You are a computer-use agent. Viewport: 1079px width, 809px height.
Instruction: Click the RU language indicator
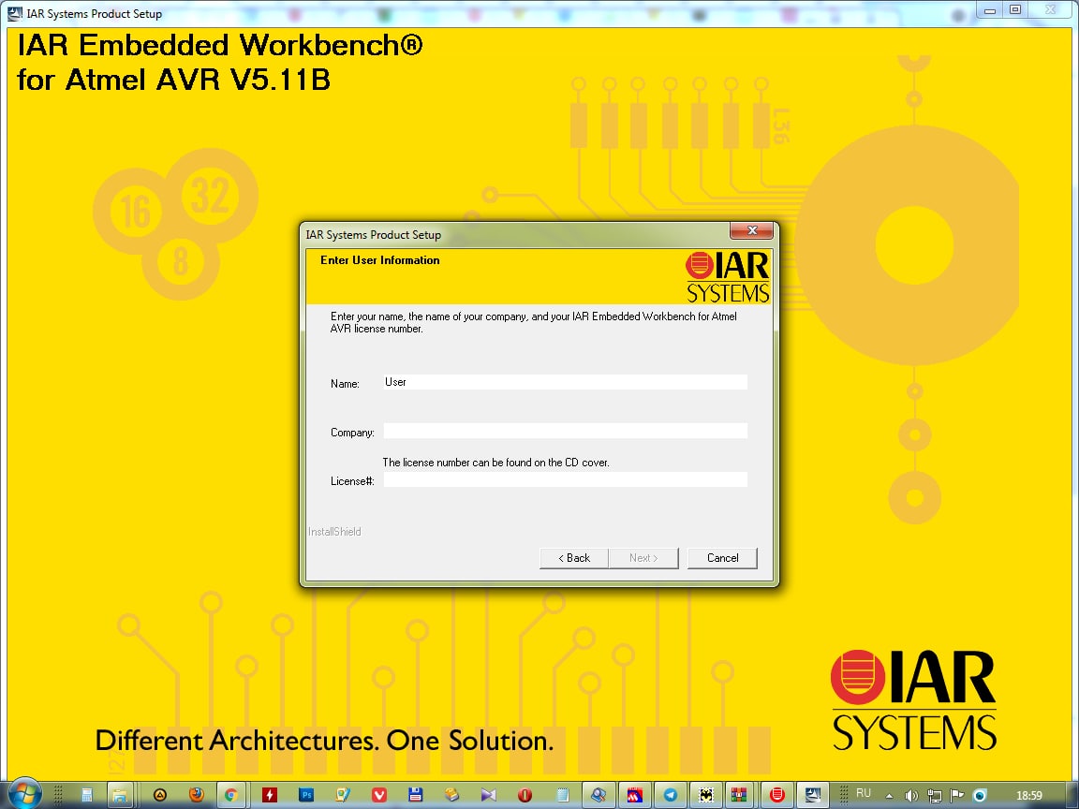pos(864,793)
